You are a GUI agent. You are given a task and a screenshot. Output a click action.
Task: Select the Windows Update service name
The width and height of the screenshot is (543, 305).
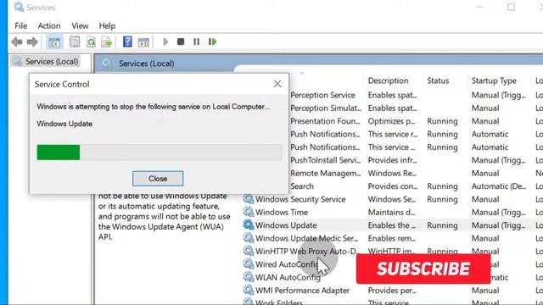click(x=286, y=225)
